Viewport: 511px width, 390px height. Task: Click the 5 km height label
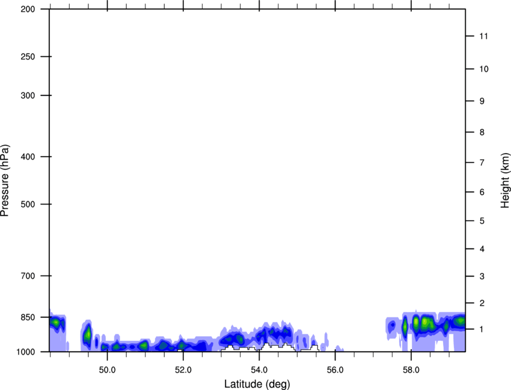tap(482, 221)
